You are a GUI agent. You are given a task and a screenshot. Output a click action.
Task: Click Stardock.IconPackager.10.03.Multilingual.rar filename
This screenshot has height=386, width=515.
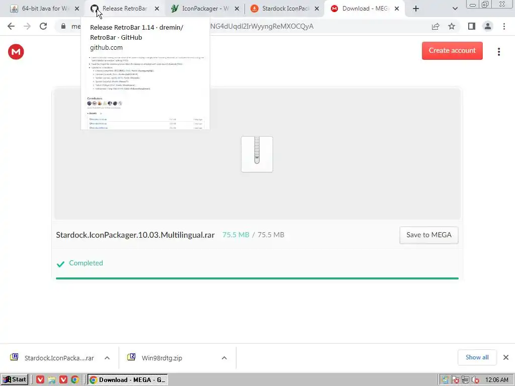click(135, 235)
